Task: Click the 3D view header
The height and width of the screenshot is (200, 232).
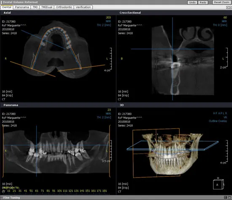Action: pyautogui.click(x=121, y=105)
